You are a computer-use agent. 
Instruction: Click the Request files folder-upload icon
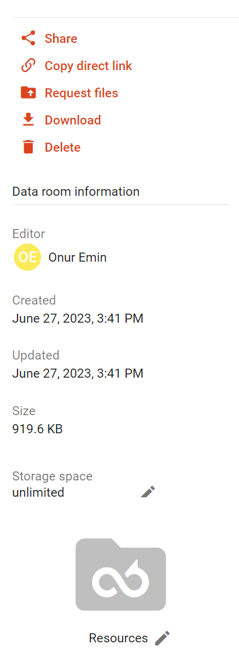point(28,92)
